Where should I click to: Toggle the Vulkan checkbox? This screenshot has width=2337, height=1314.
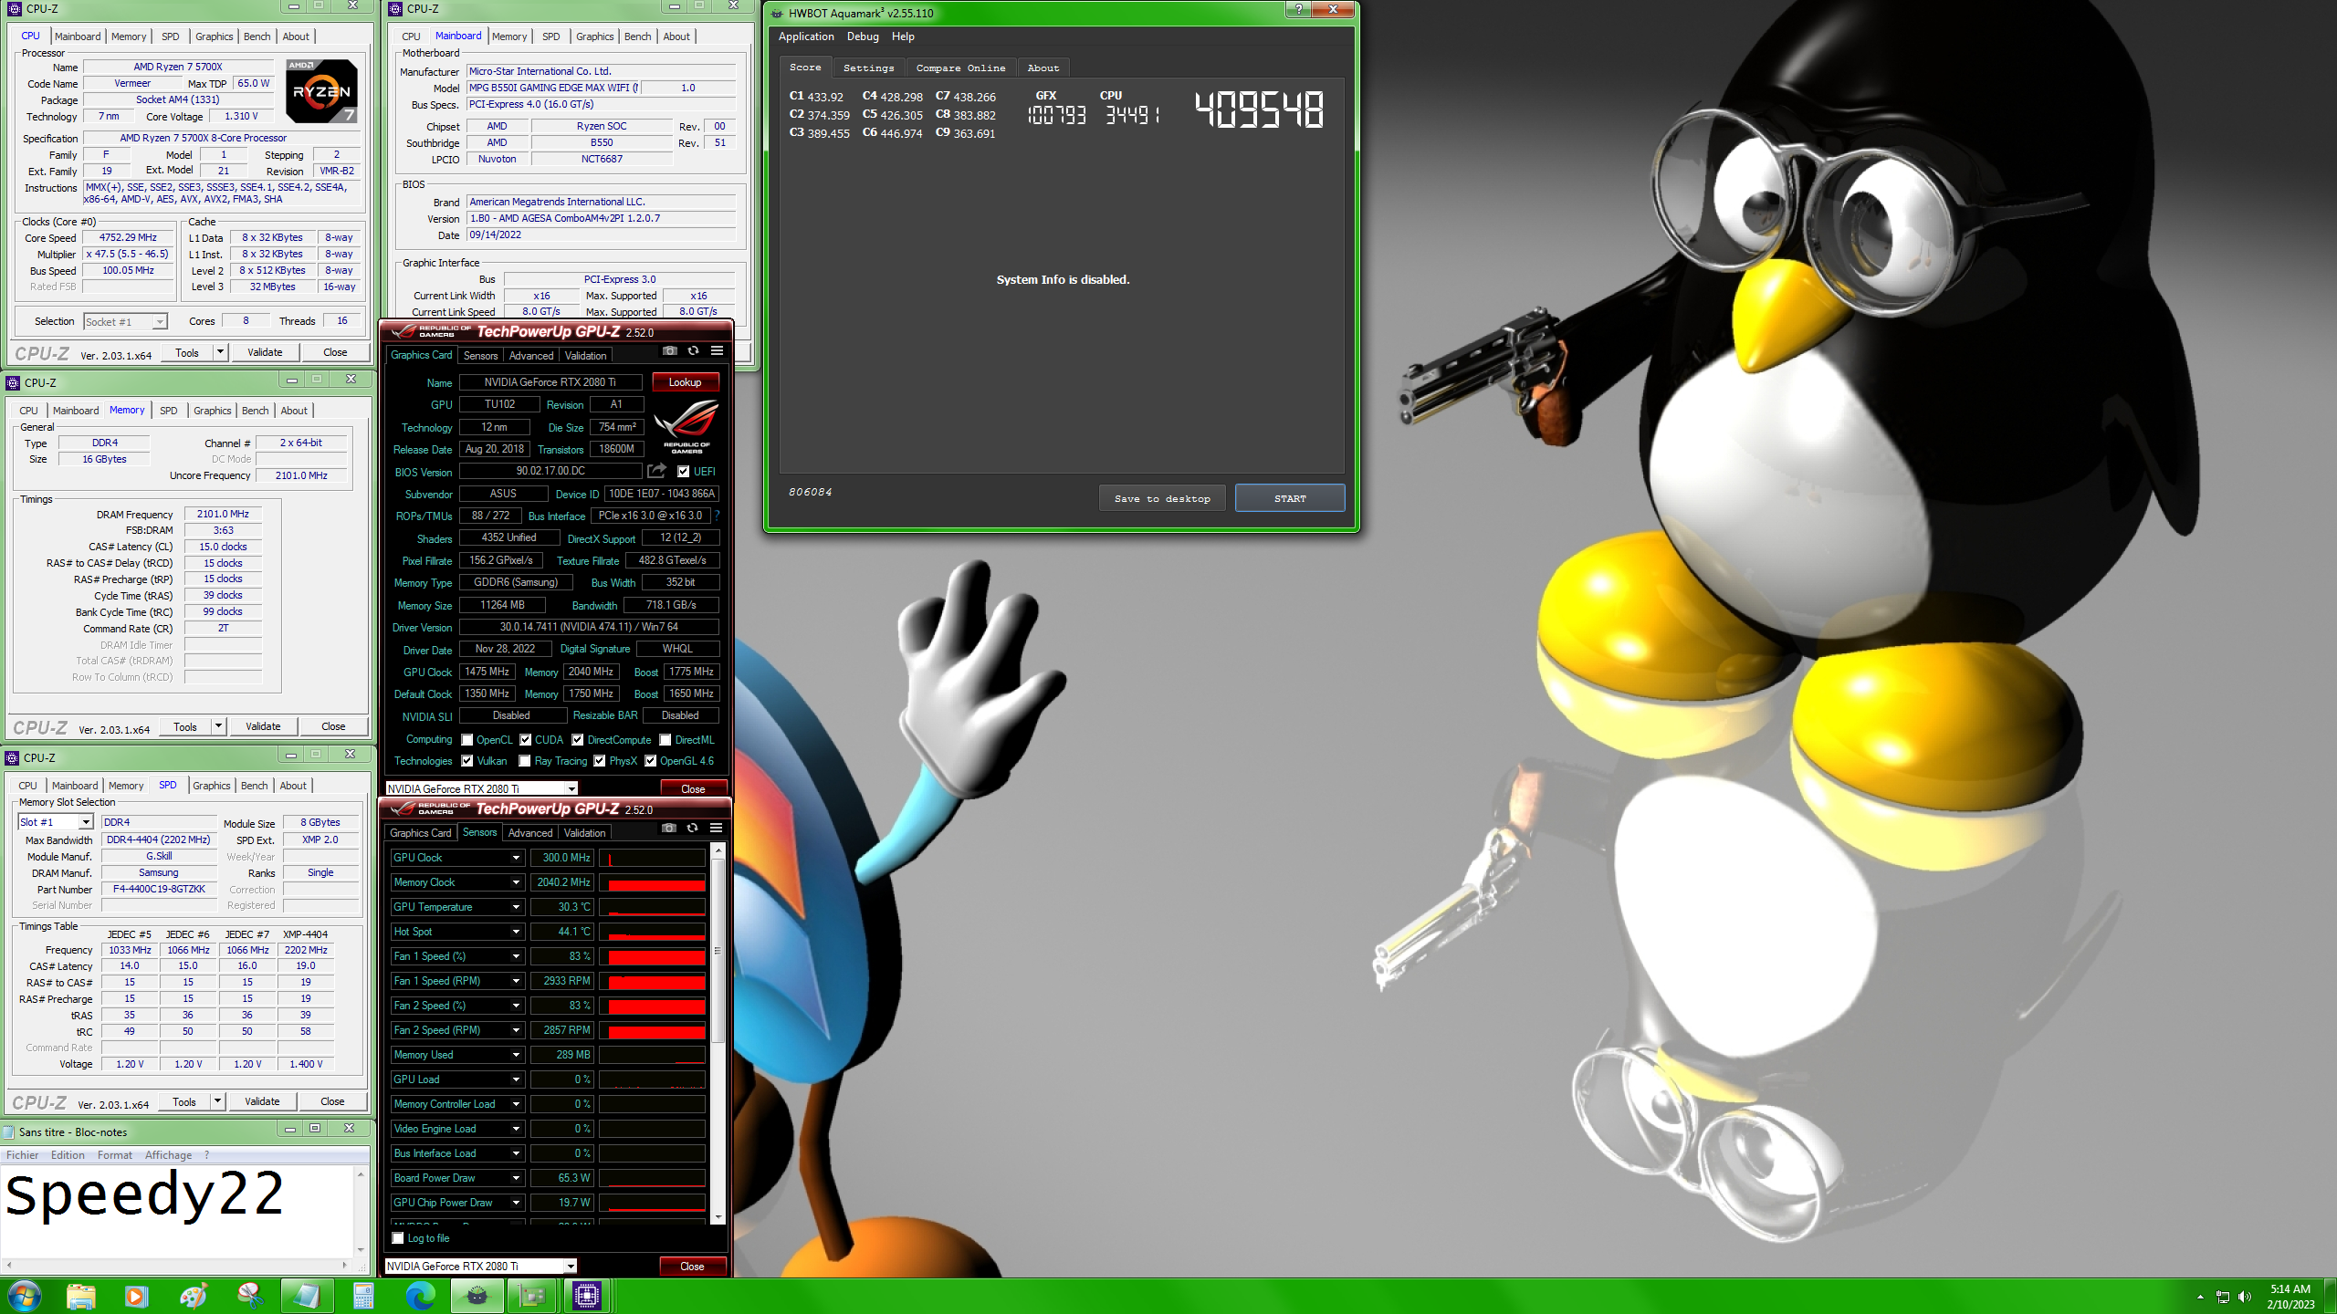[467, 761]
